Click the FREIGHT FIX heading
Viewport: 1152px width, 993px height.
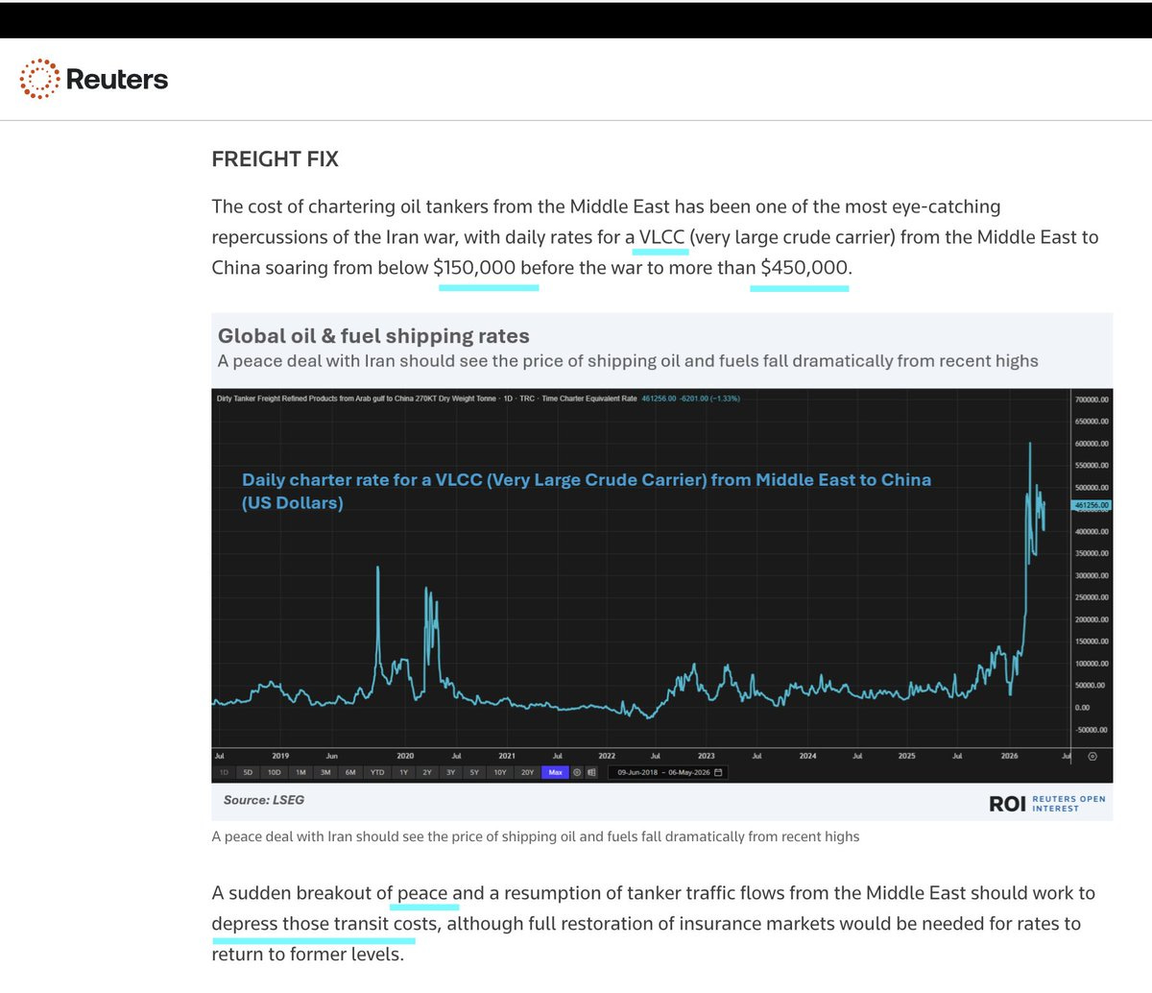276,159
